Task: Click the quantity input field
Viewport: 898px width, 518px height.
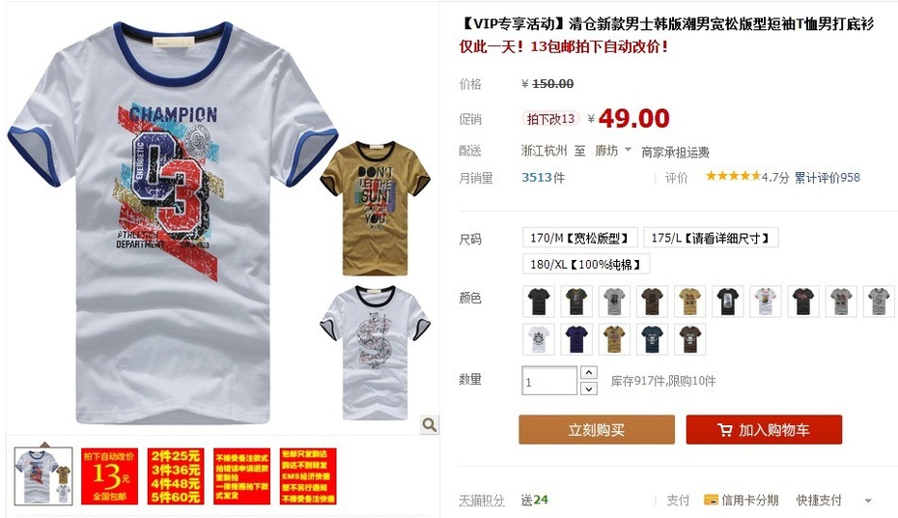Action: 549,381
